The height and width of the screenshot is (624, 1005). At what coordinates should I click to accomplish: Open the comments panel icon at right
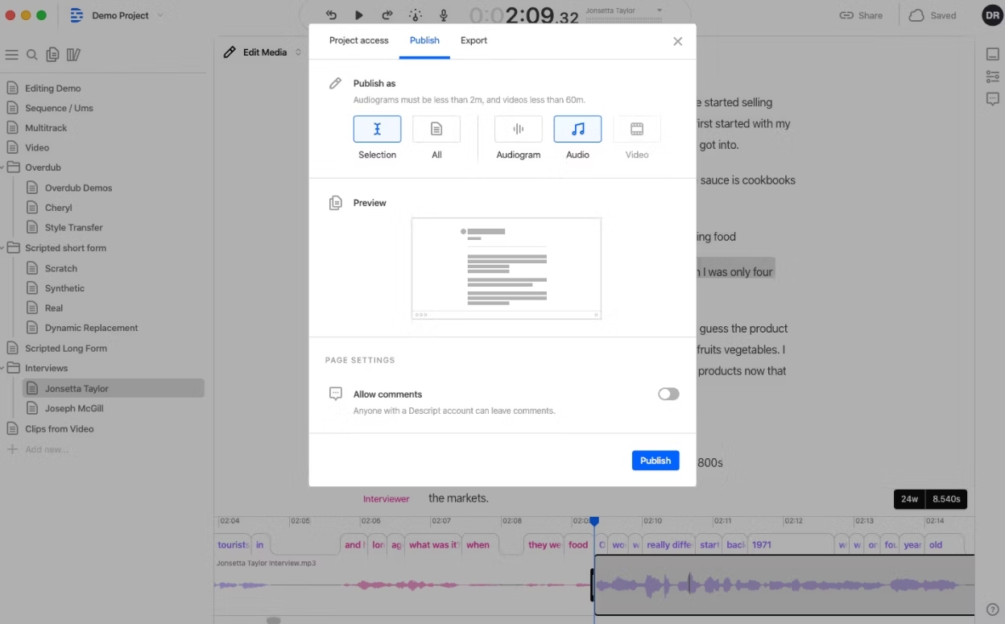(x=992, y=99)
